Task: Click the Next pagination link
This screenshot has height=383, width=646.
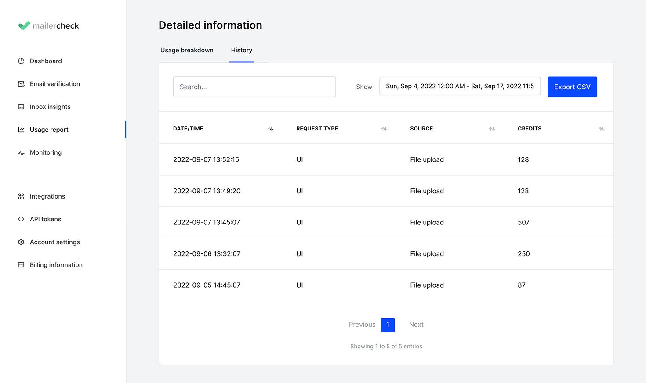Action: pos(416,325)
